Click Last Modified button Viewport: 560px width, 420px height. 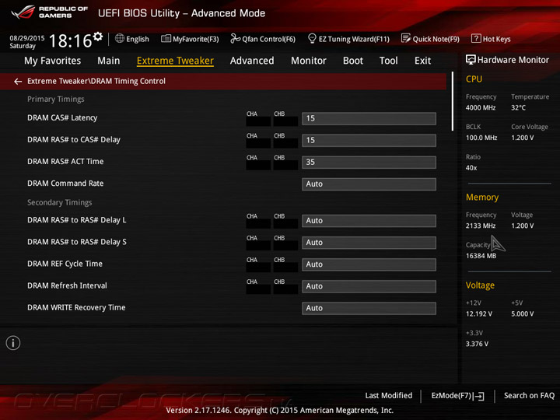click(x=389, y=395)
